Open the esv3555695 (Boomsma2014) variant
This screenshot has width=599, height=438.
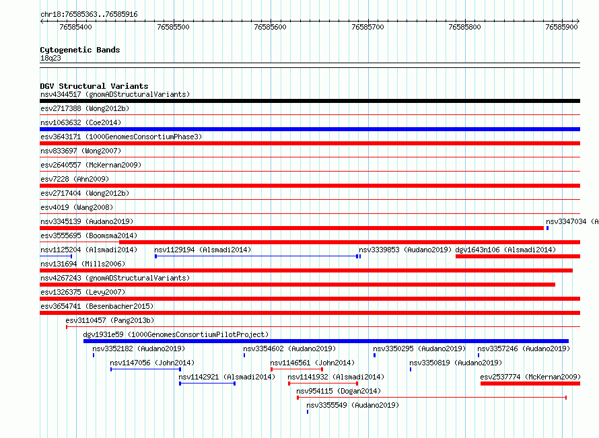[x=89, y=235]
